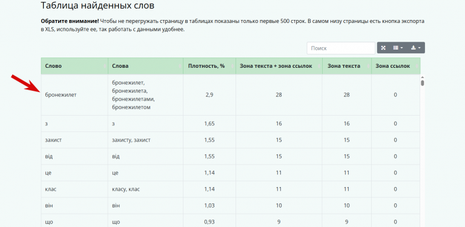Select the від cell in Слово column
Viewport: 465px width, 227px height.
click(x=74, y=156)
